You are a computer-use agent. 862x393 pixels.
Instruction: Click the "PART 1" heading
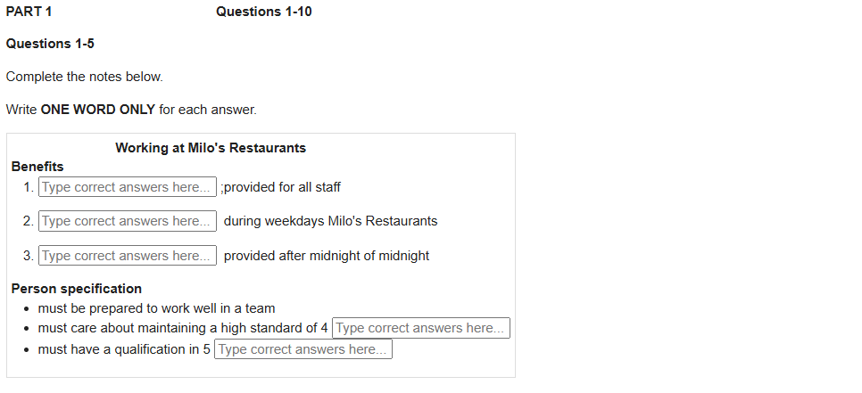pyautogui.click(x=29, y=12)
